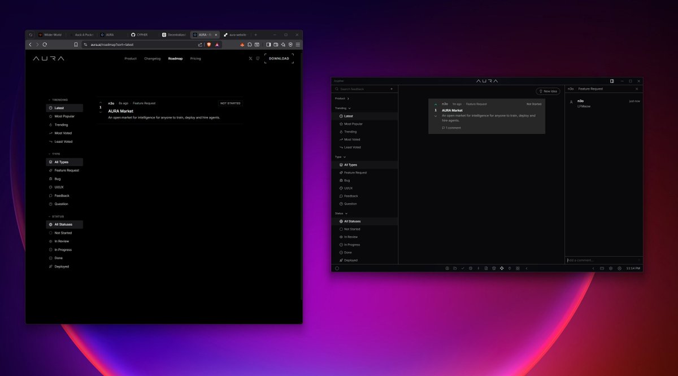The height and width of the screenshot is (376, 678).
Task: Click the DOWNLOAD button on the website
Action: 279,59
